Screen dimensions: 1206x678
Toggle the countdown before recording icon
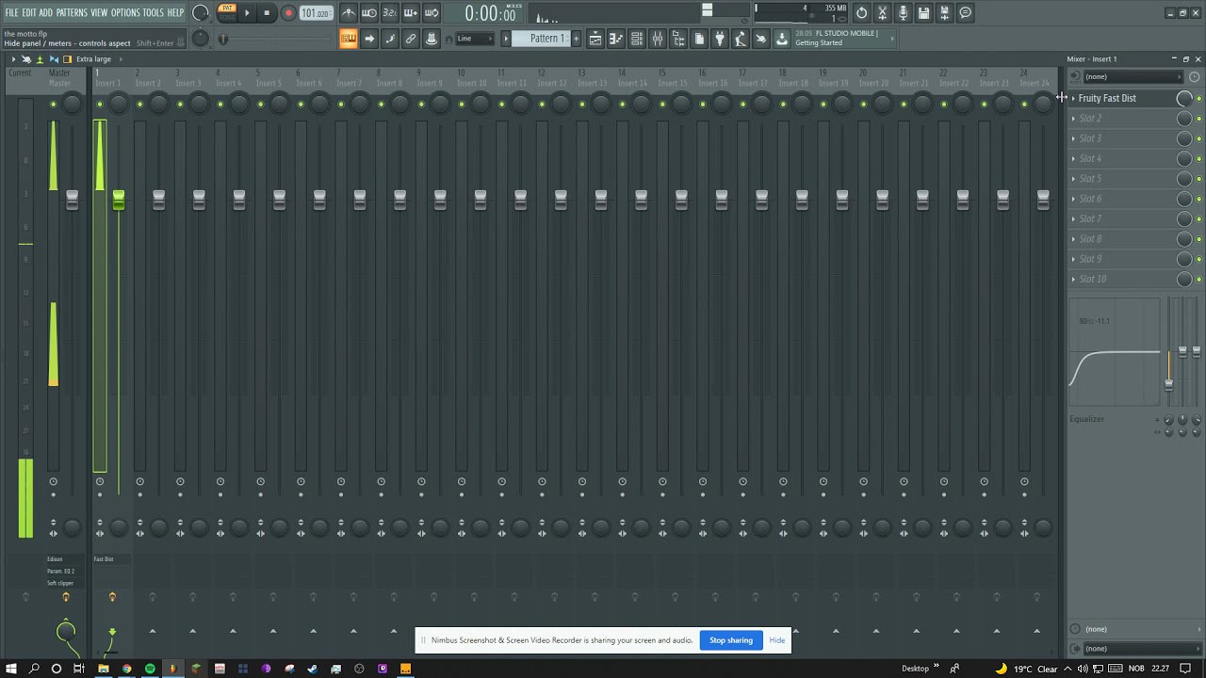pyautogui.click(x=390, y=13)
